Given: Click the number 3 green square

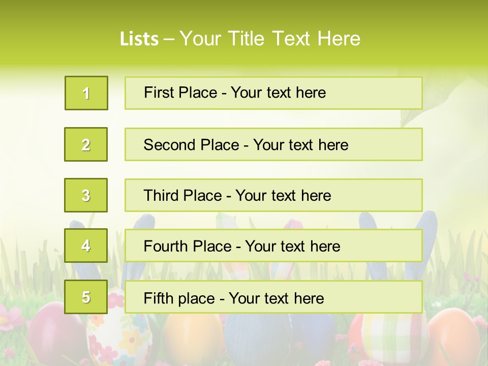Looking at the screenshot, I should click(x=86, y=195).
